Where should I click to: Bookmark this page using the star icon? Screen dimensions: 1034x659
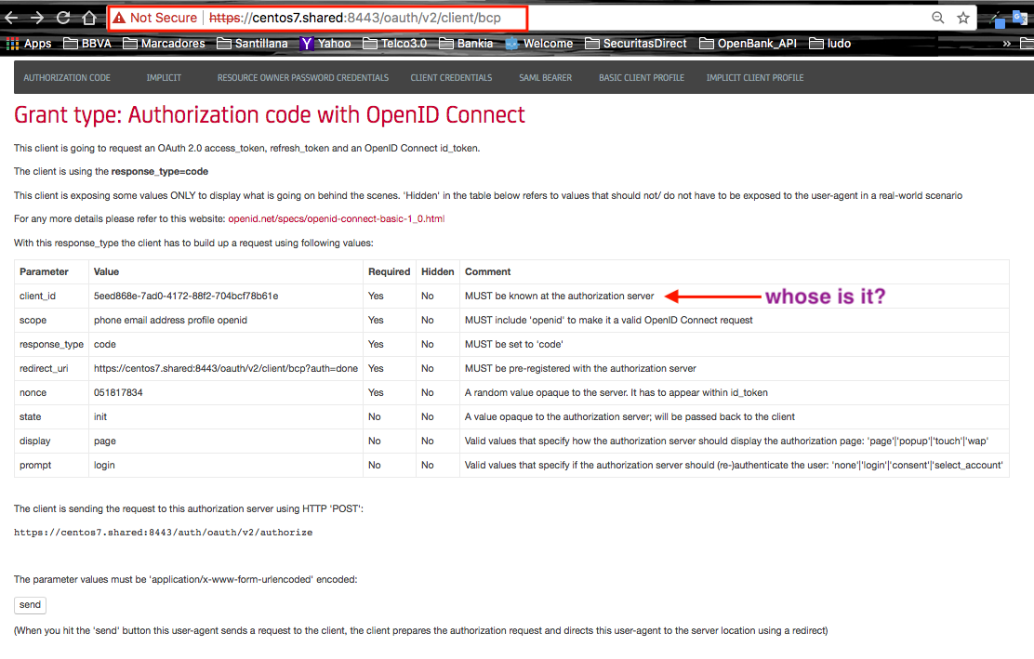(x=963, y=17)
